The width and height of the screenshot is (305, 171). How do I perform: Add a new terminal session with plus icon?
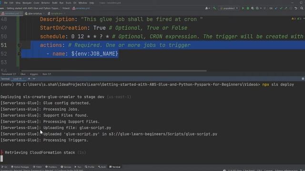tap(29, 79)
